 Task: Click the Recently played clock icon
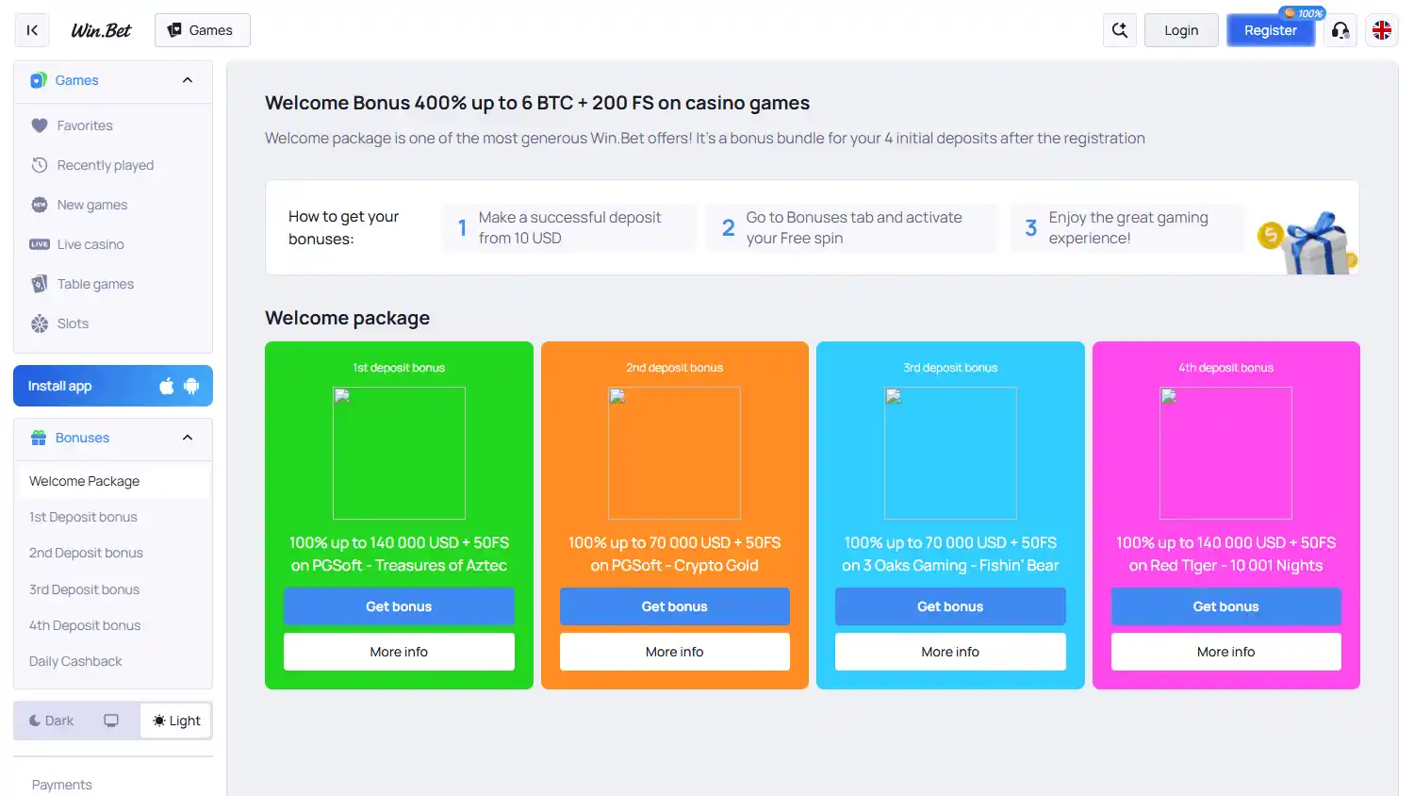40,165
